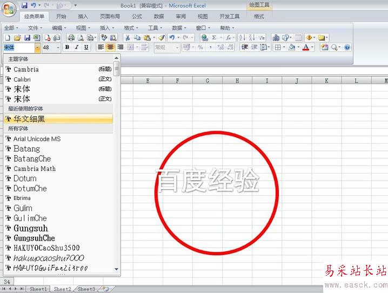Expand the 编辑 dropdown menu
Image resolution: width=388 pixels, height=293 pixels.
coord(59,28)
